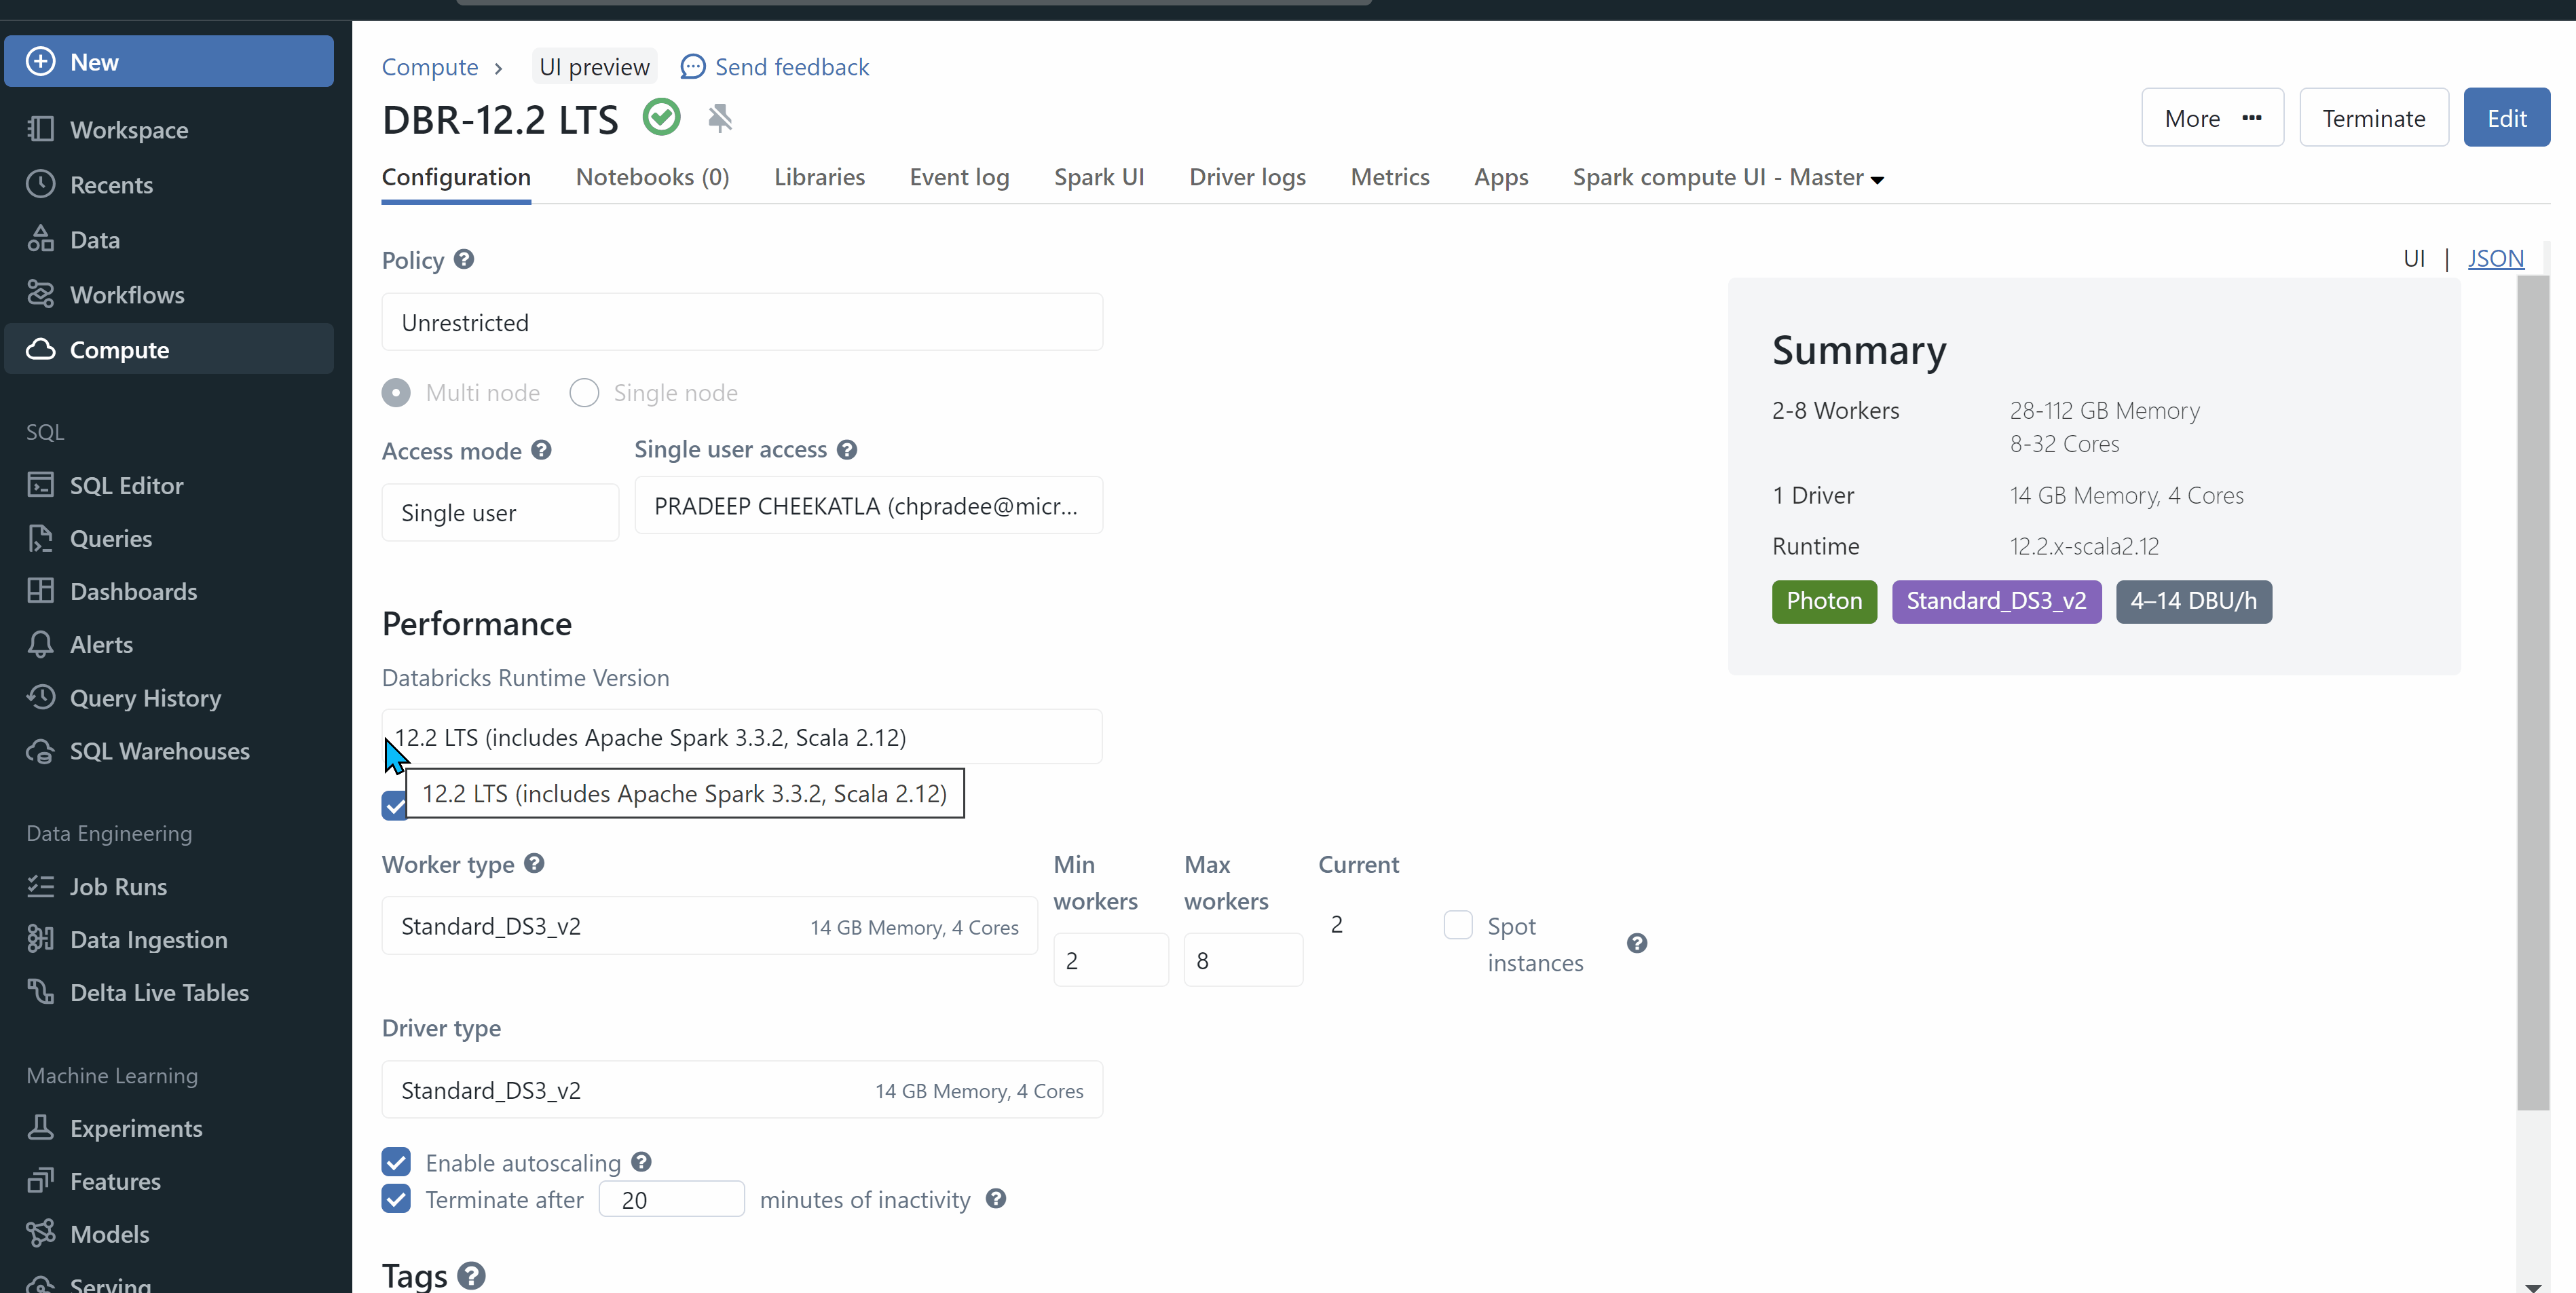Switch to Apps tab
The image size is (2576, 1293).
click(1501, 177)
